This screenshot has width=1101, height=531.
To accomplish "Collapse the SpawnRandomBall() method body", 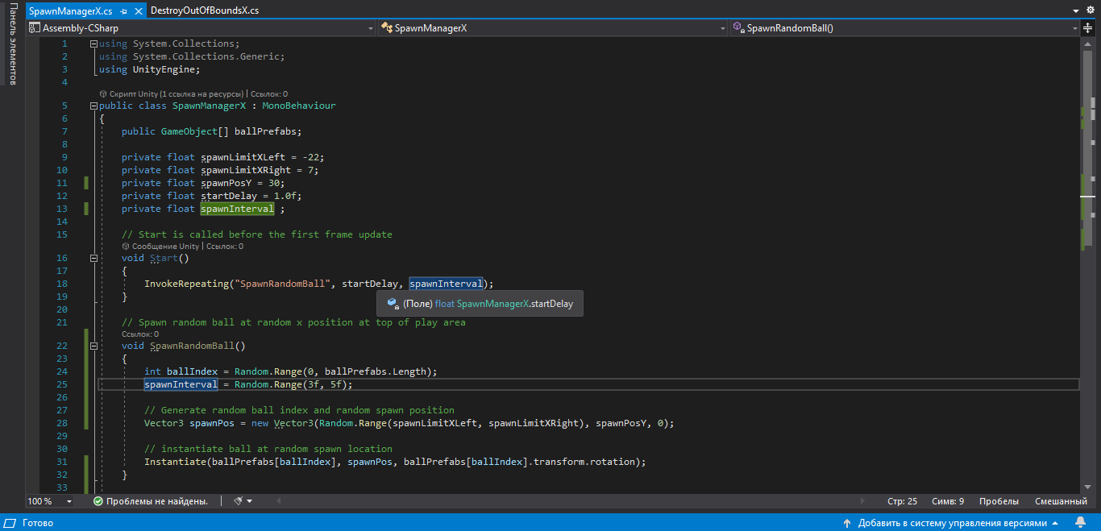I will click(94, 346).
